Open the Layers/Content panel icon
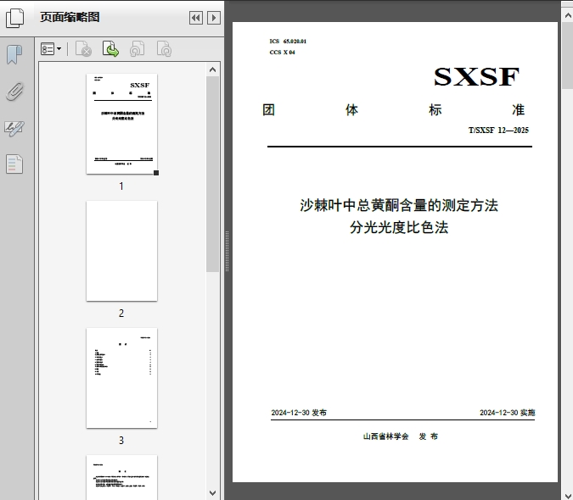 [x=14, y=164]
